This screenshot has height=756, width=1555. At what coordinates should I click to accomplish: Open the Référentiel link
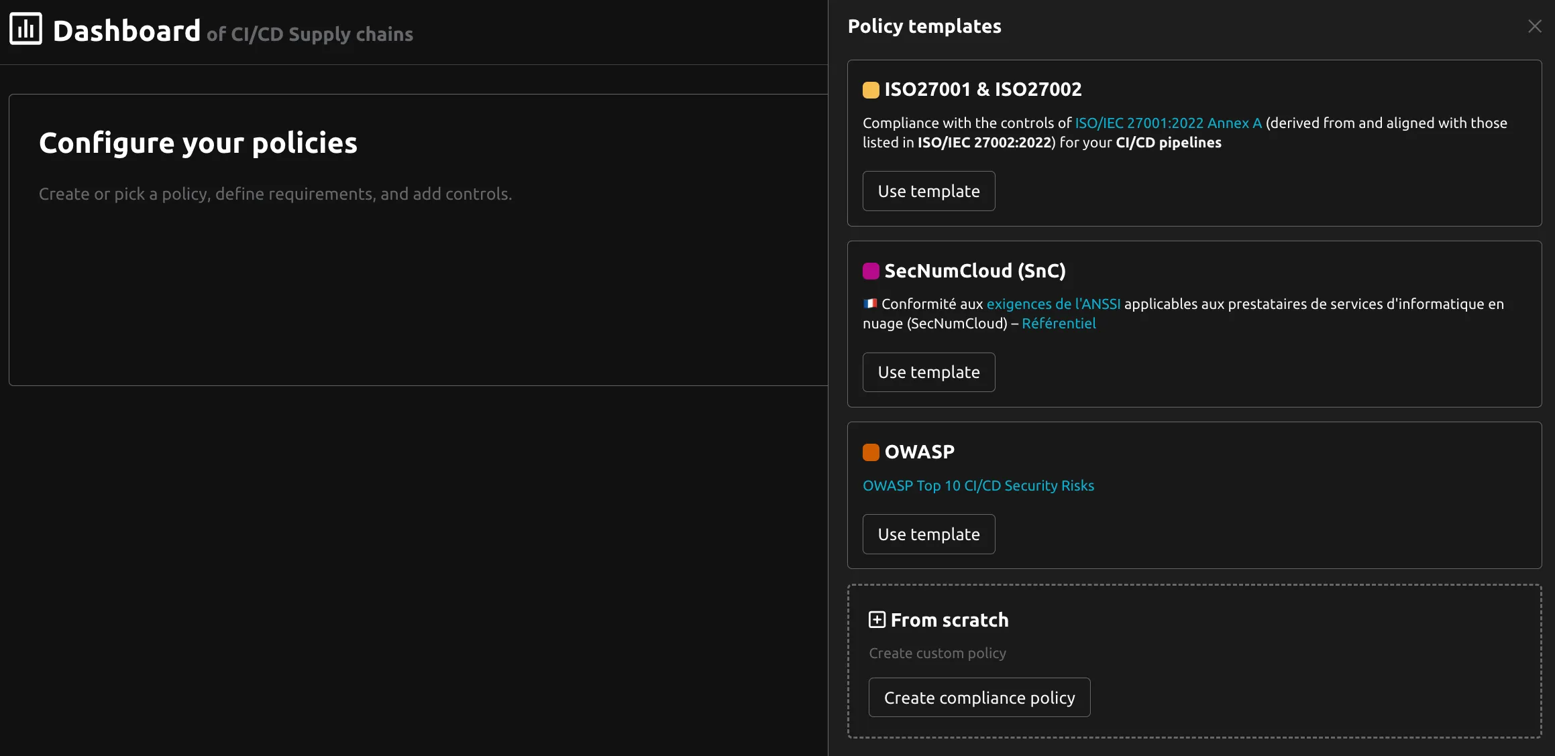tap(1059, 323)
